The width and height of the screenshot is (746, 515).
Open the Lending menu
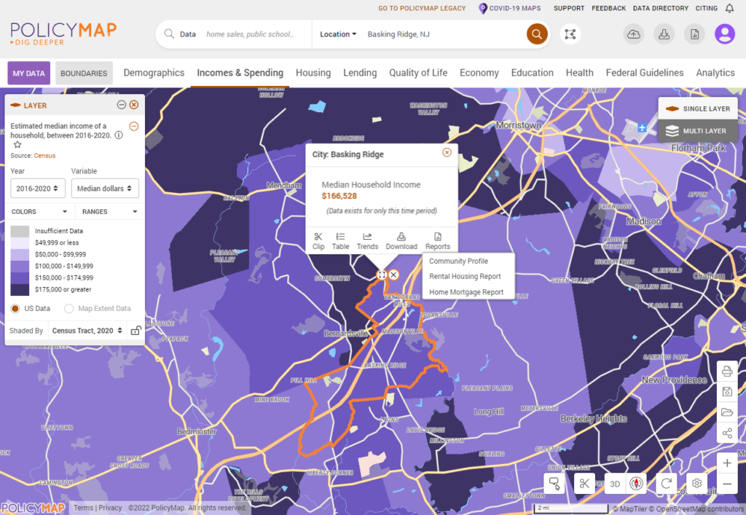360,73
